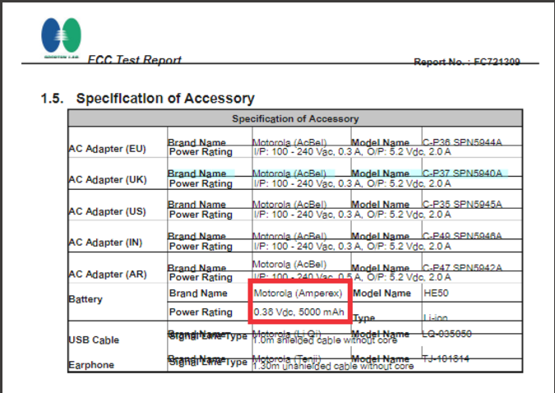Click the '1.5. Specification of Accessory' section heading
The width and height of the screenshot is (555, 393).
pyautogui.click(x=148, y=98)
